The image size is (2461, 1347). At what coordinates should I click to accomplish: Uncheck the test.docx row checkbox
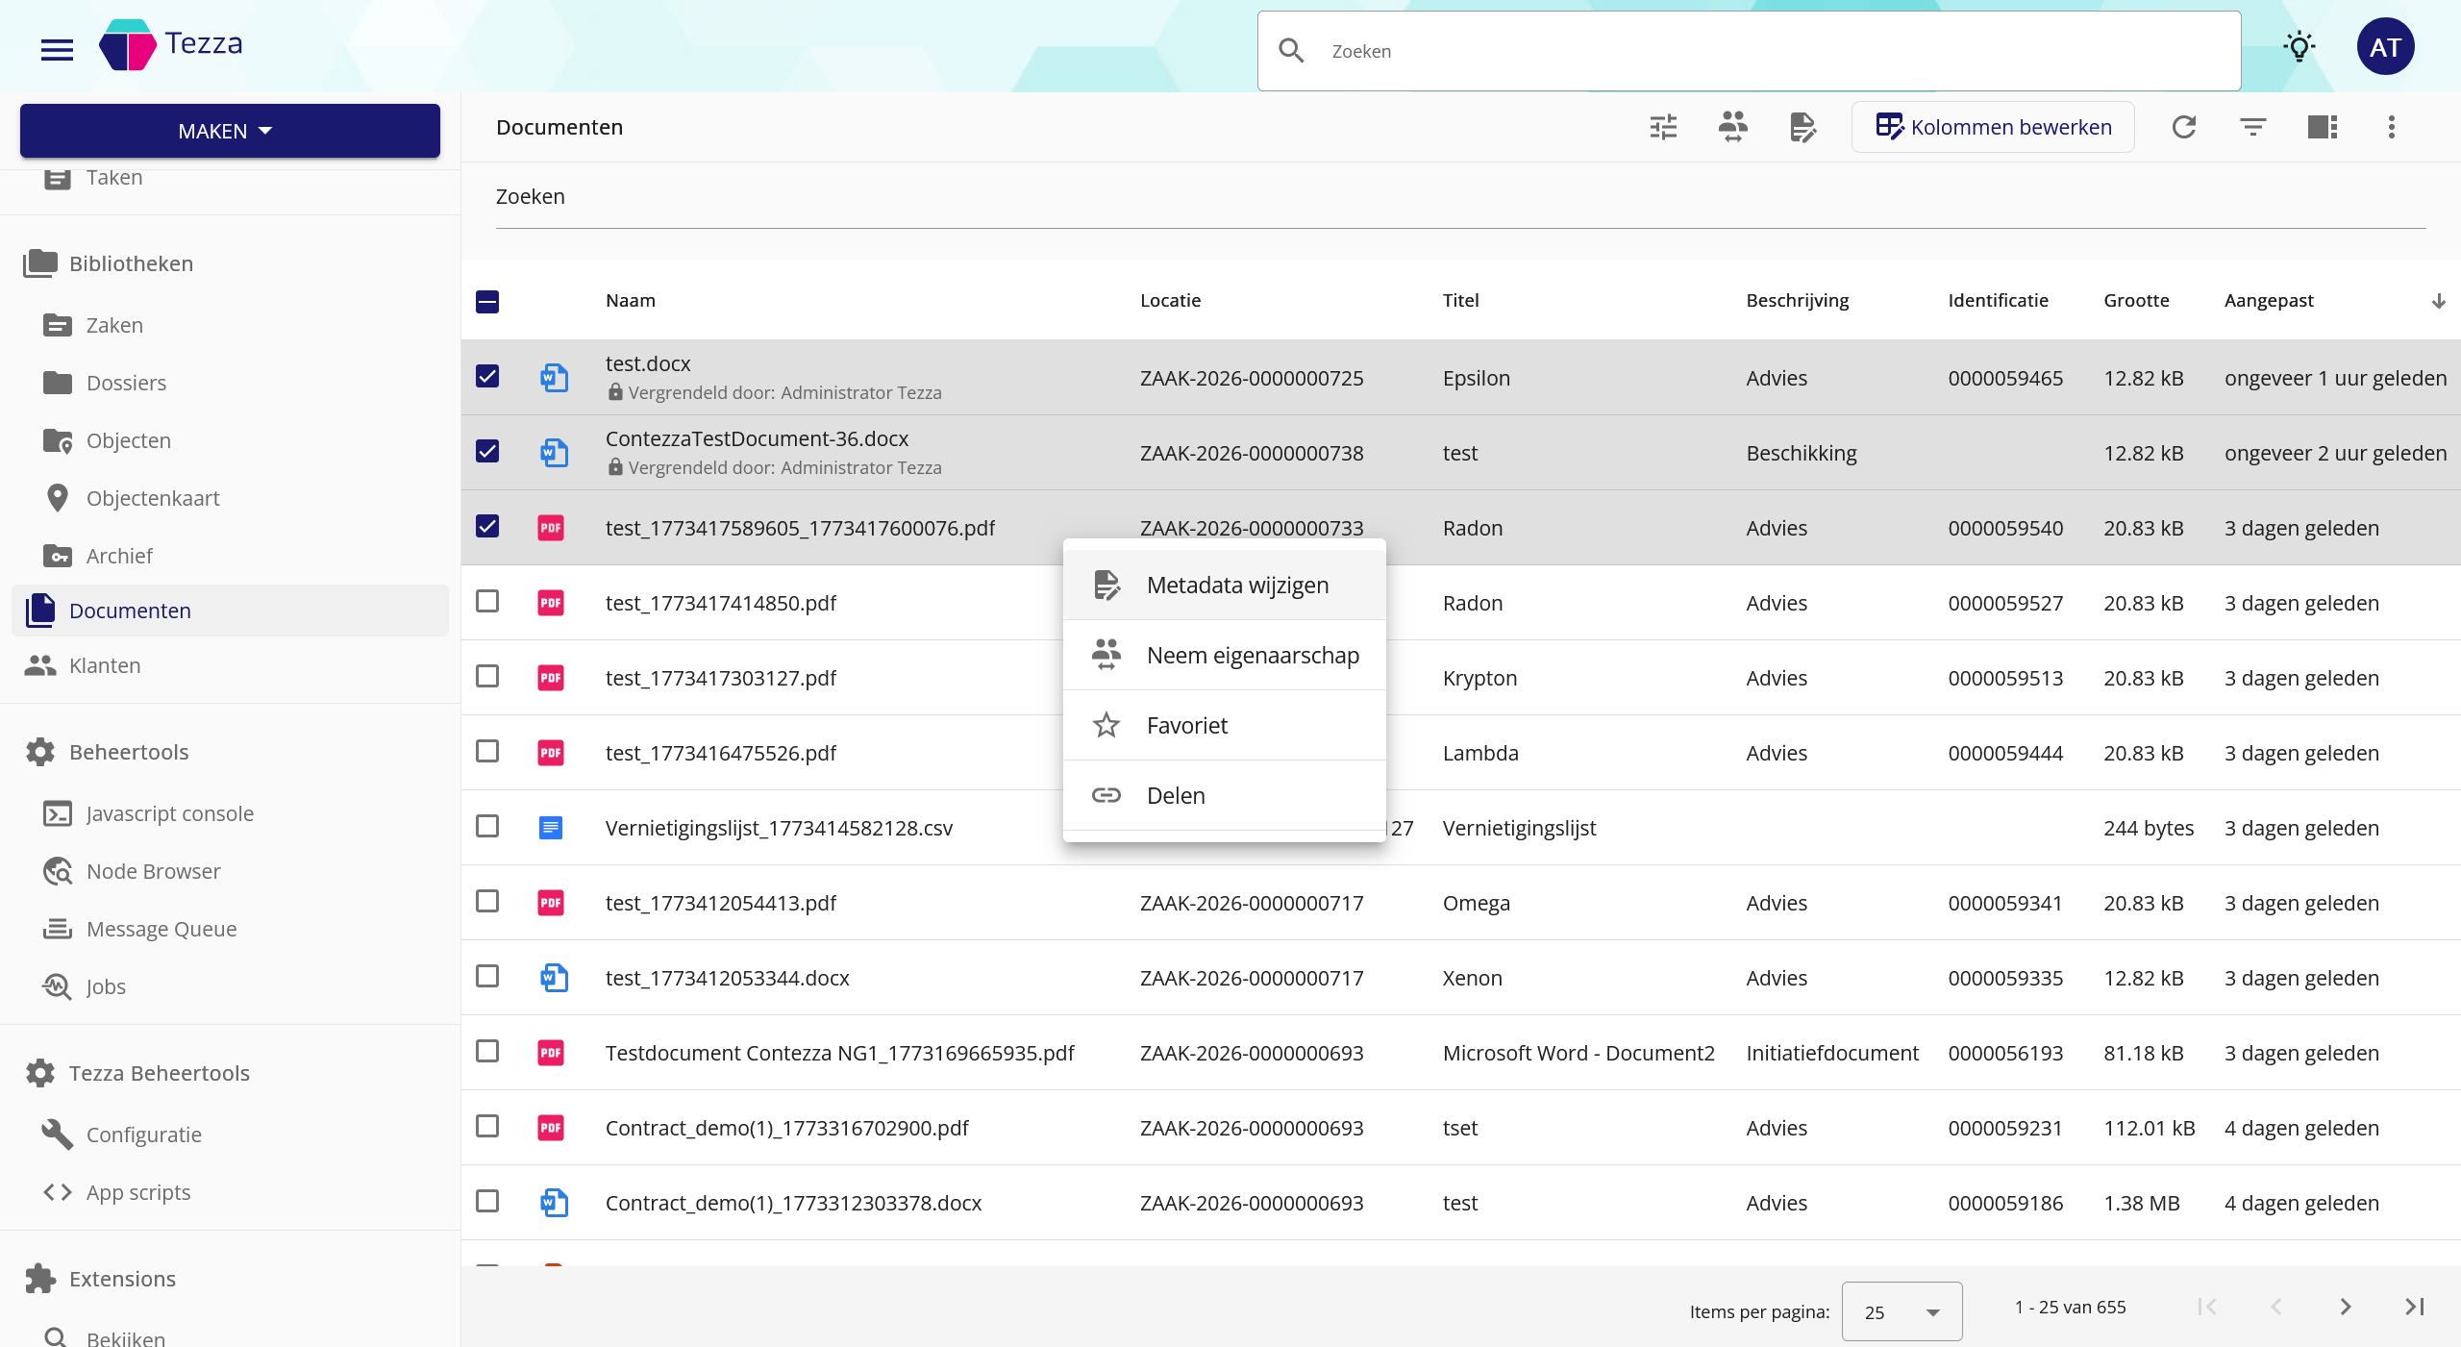[487, 376]
